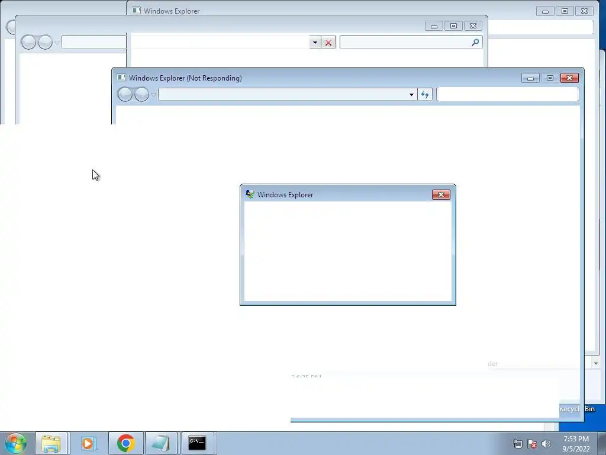The image size is (606, 455).
Task: Open the recent pages arrow in the middle window
Action: 57,43
